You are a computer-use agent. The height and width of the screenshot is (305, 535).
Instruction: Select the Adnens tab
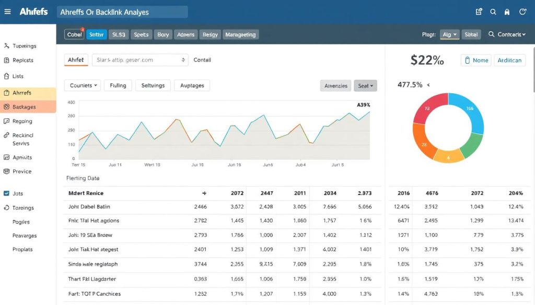pos(185,34)
